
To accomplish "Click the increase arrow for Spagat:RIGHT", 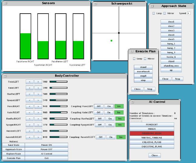I will 38,125.
